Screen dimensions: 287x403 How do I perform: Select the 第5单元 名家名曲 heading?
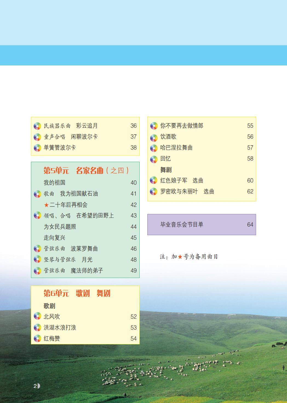point(86,171)
